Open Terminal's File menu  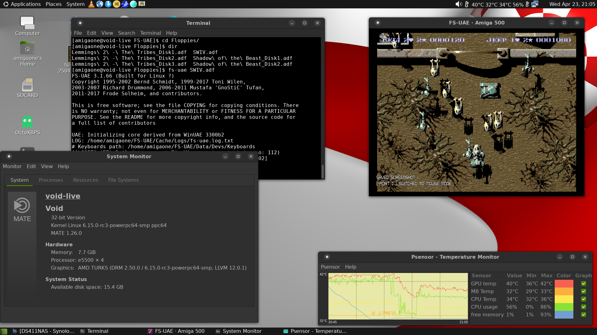pyautogui.click(x=78, y=33)
